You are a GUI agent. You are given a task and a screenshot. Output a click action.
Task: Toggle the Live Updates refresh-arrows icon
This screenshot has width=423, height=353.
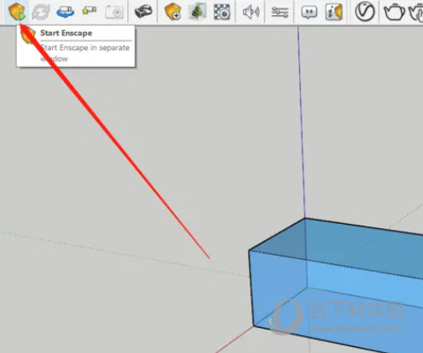pyautogui.click(x=41, y=12)
